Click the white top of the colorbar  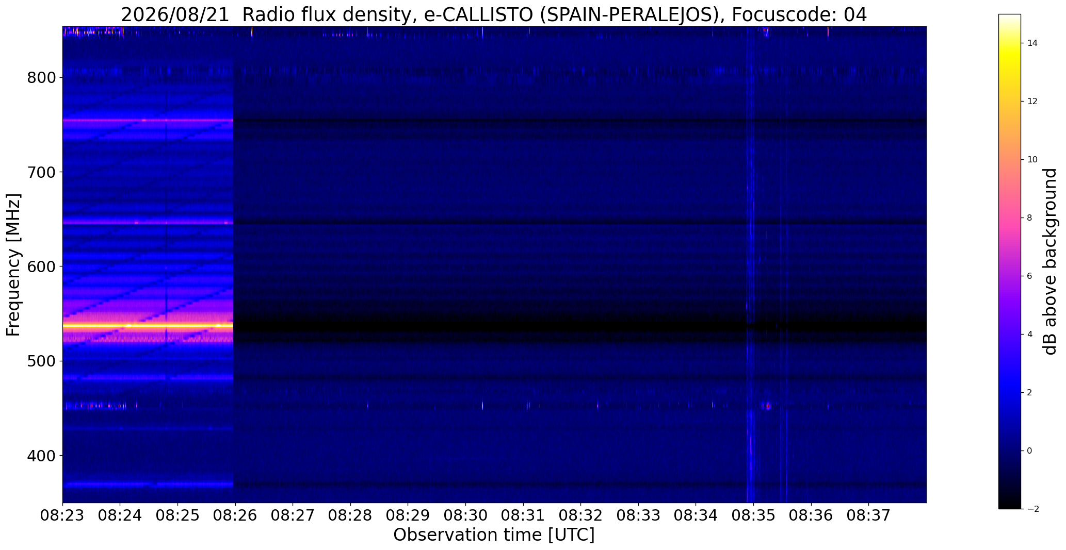pyautogui.click(x=1010, y=17)
